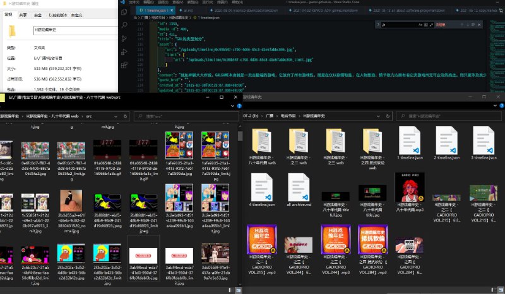Open the 4 timeline.json file icon
Image resolution: width=505 pixels, height=294 pixels.
pyautogui.click(x=261, y=188)
